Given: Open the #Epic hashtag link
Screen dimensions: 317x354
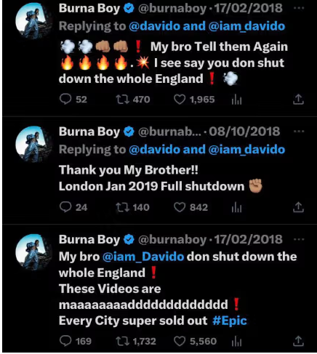Looking at the screenshot, I should tap(230, 321).
